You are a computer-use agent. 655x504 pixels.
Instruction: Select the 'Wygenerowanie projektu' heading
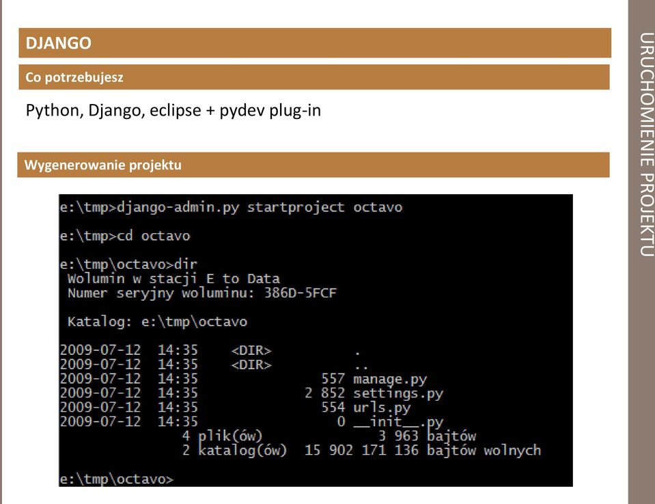pyautogui.click(x=102, y=165)
